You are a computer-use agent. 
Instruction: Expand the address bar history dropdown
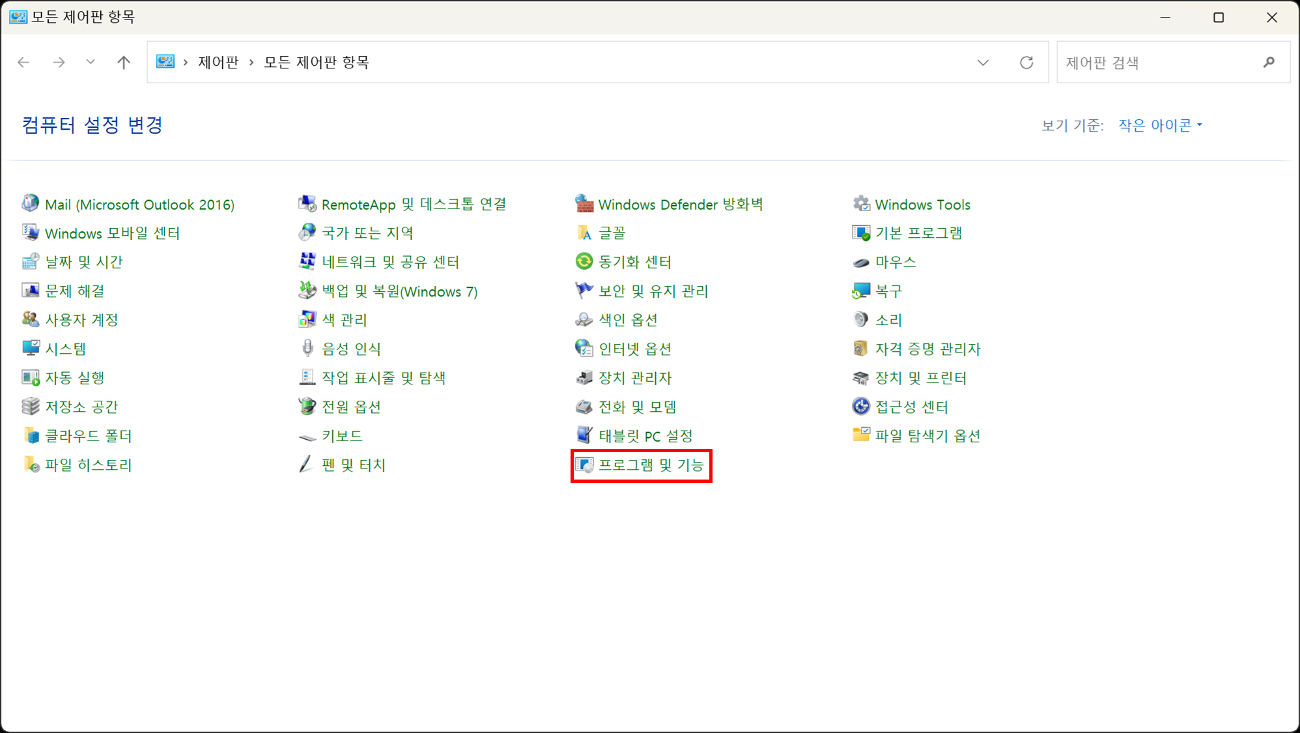(x=983, y=63)
